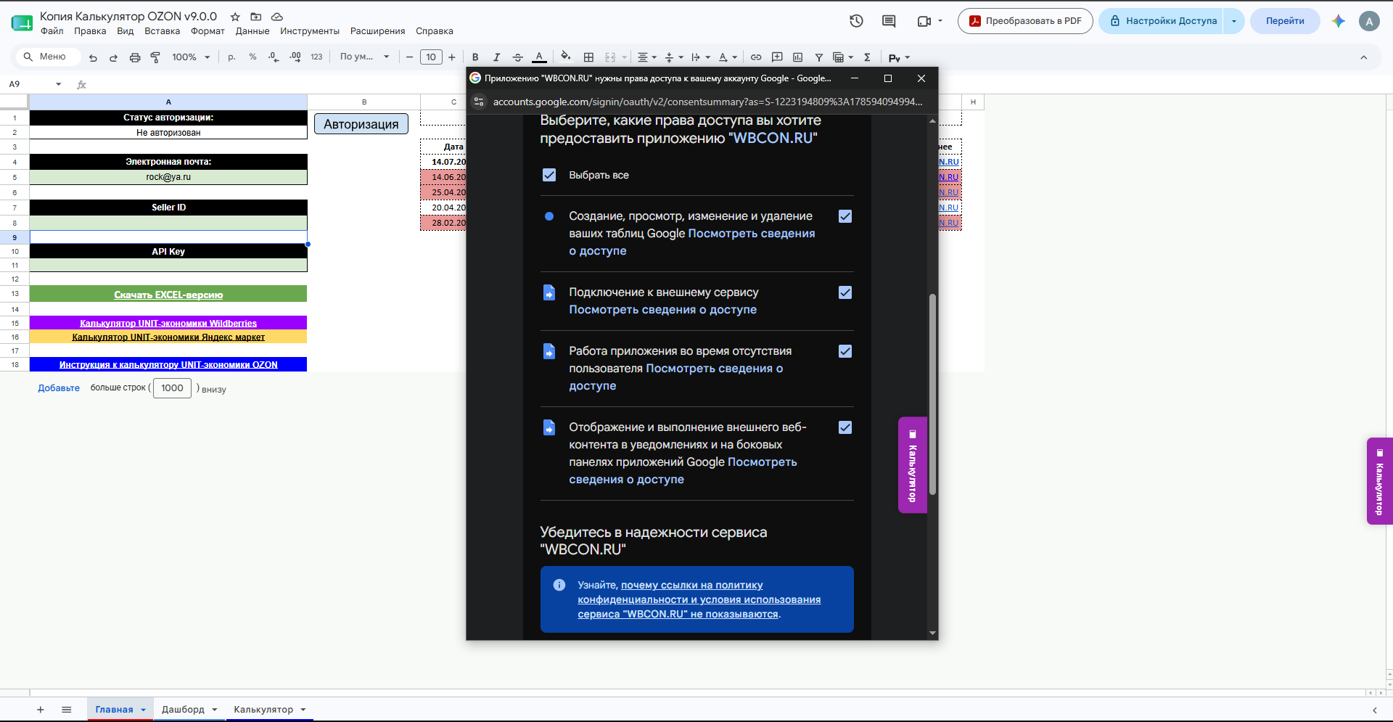Move document to folder icon

(x=255, y=17)
